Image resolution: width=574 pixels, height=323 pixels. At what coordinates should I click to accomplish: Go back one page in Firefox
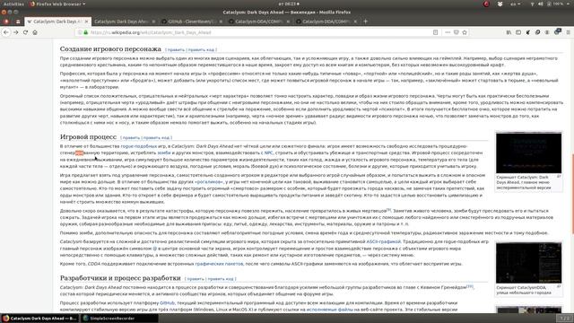(x=6, y=32)
